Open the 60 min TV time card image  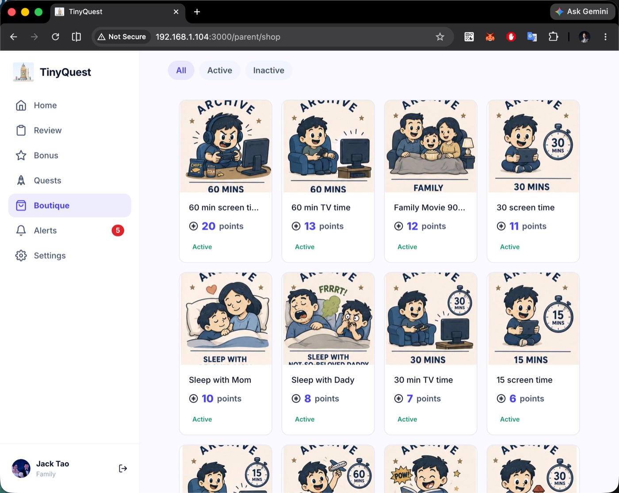pyautogui.click(x=328, y=146)
